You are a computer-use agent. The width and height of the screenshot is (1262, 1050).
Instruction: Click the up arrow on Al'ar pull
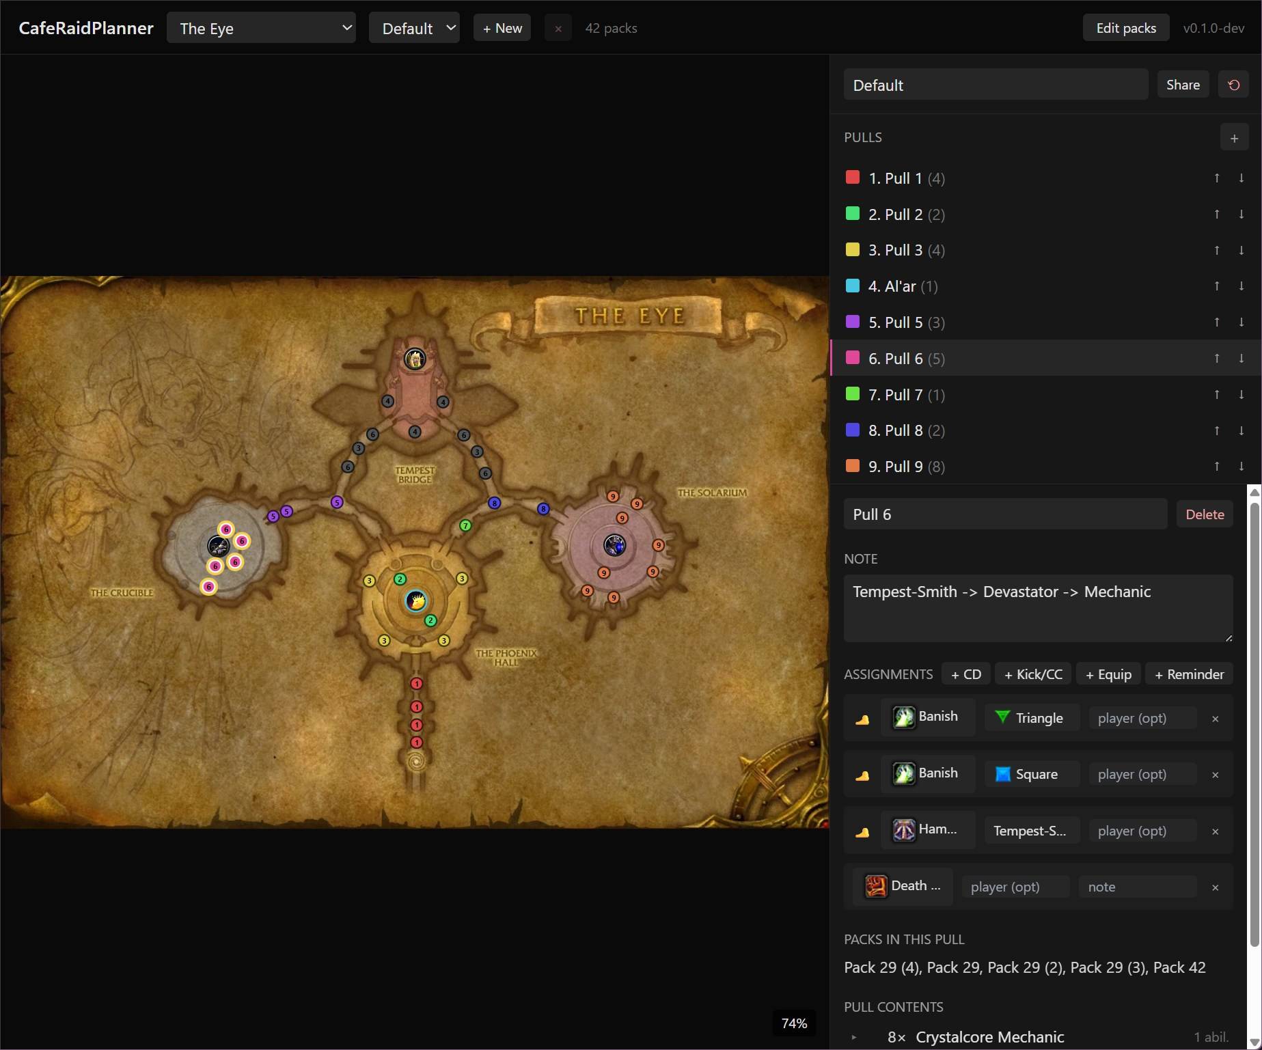click(x=1217, y=286)
